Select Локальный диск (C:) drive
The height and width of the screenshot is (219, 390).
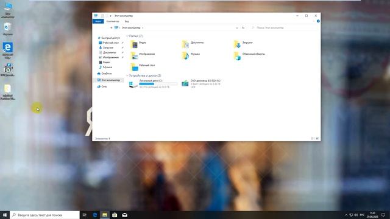click(153, 84)
